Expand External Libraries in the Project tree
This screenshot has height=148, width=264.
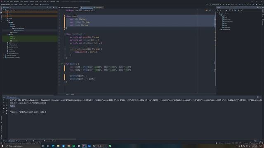click(4, 55)
